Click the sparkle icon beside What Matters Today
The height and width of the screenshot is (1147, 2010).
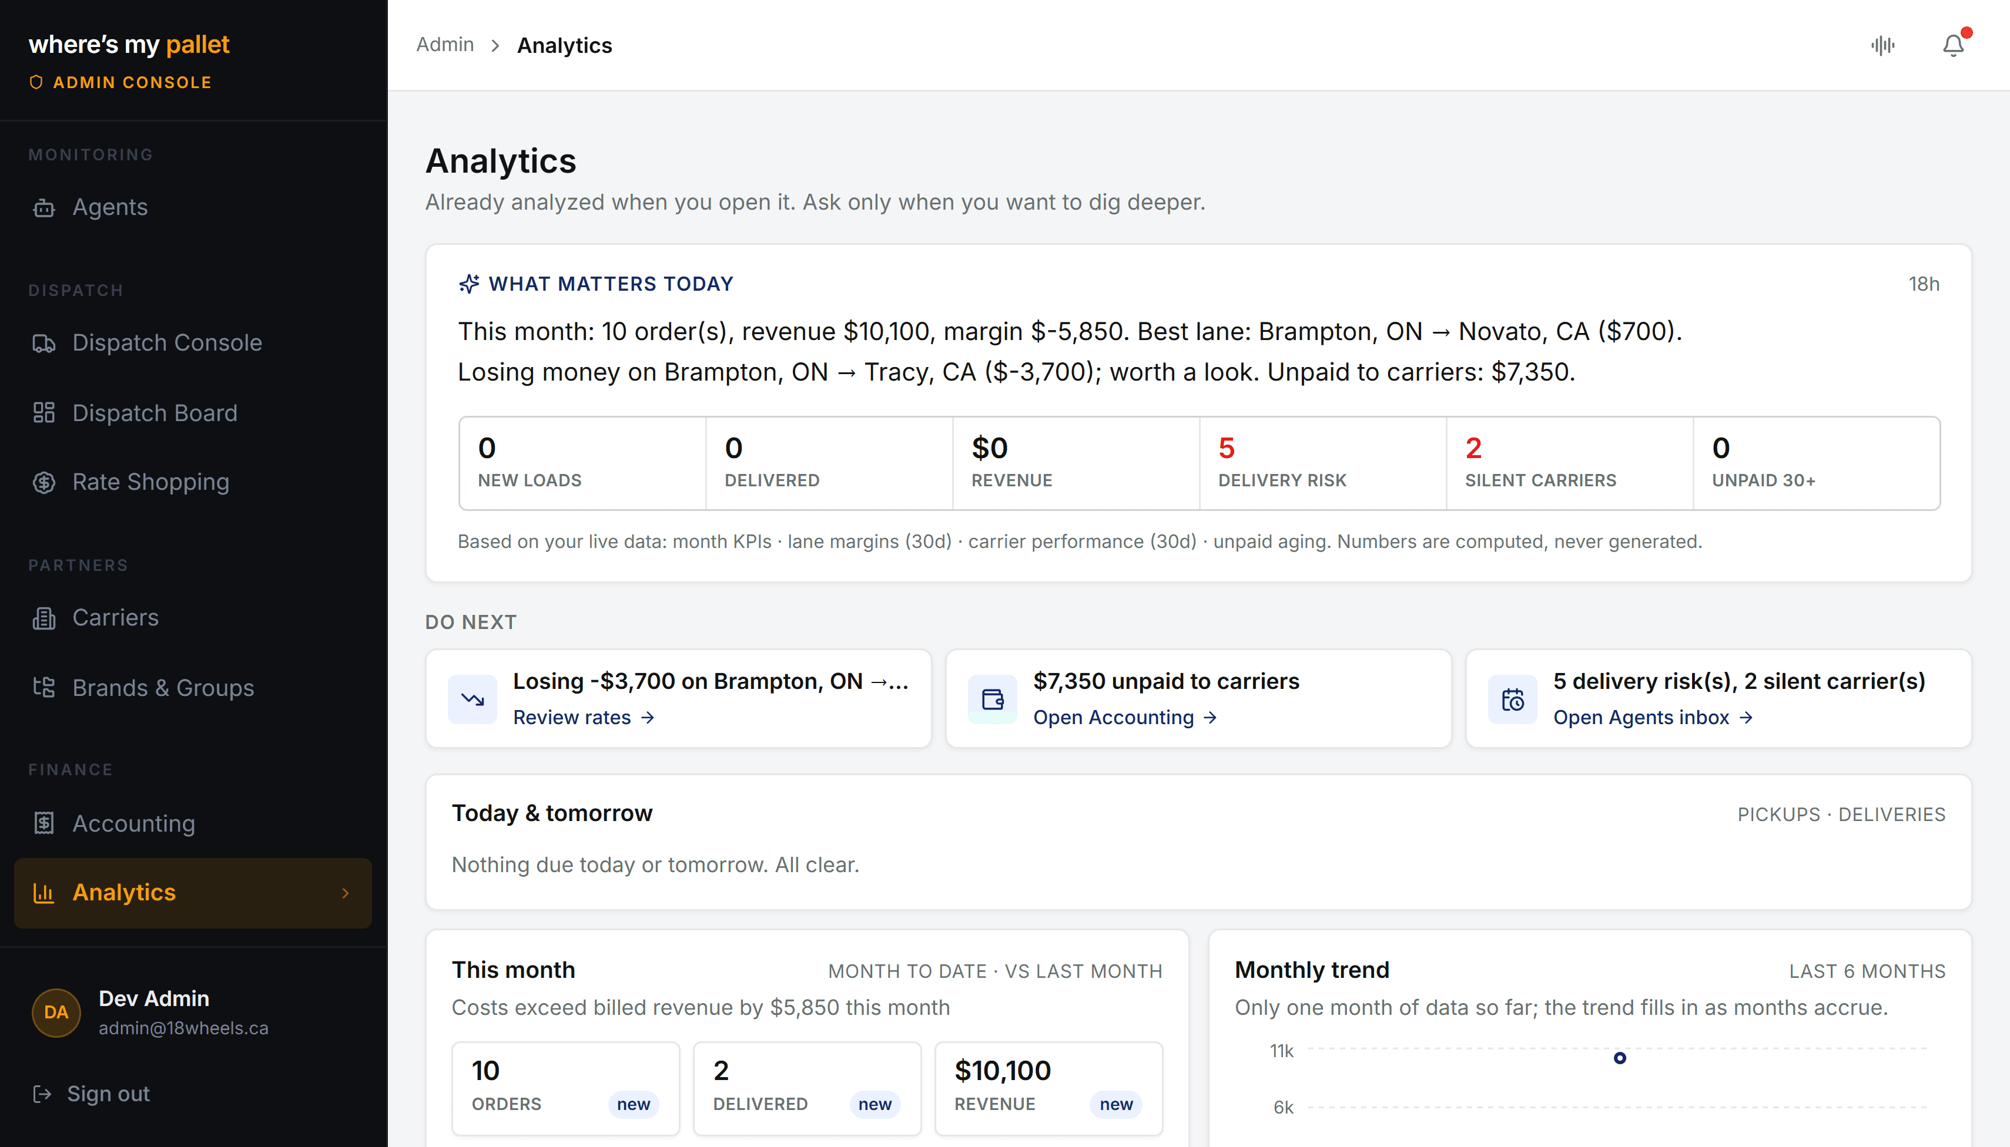pos(470,284)
